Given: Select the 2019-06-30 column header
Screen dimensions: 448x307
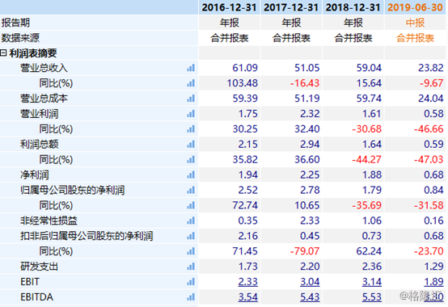Looking at the screenshot, I should 415,7.
